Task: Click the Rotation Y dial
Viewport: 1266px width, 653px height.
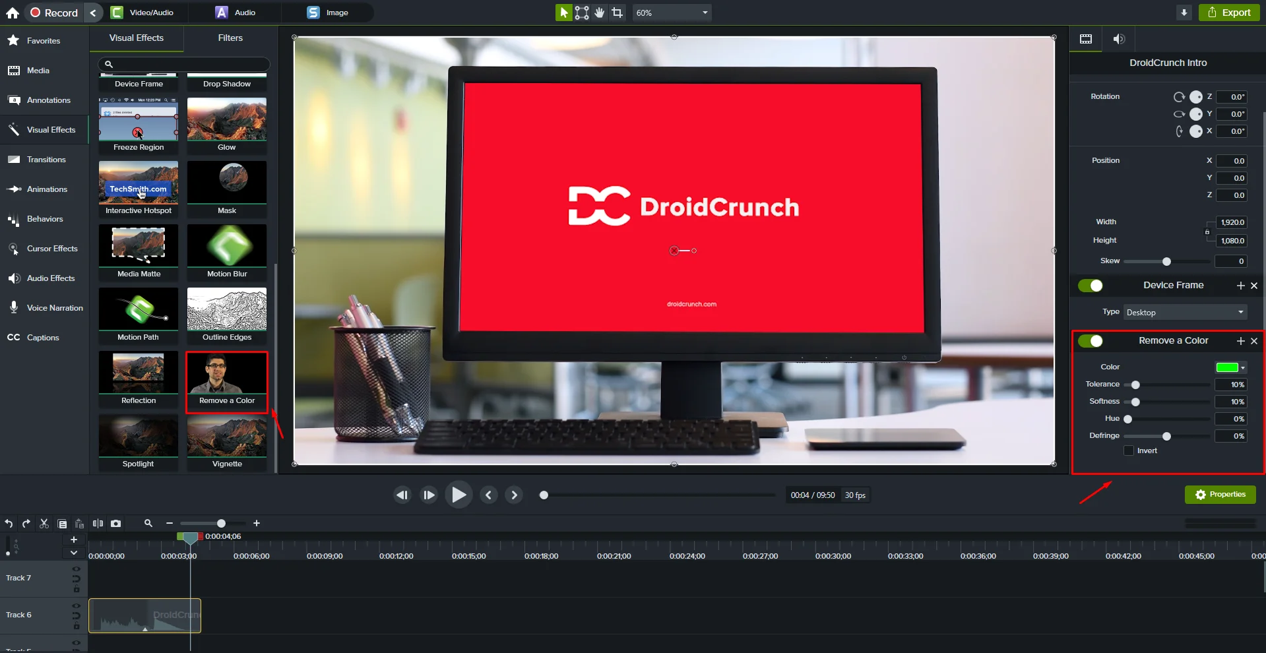Action: click(1196, 114)
